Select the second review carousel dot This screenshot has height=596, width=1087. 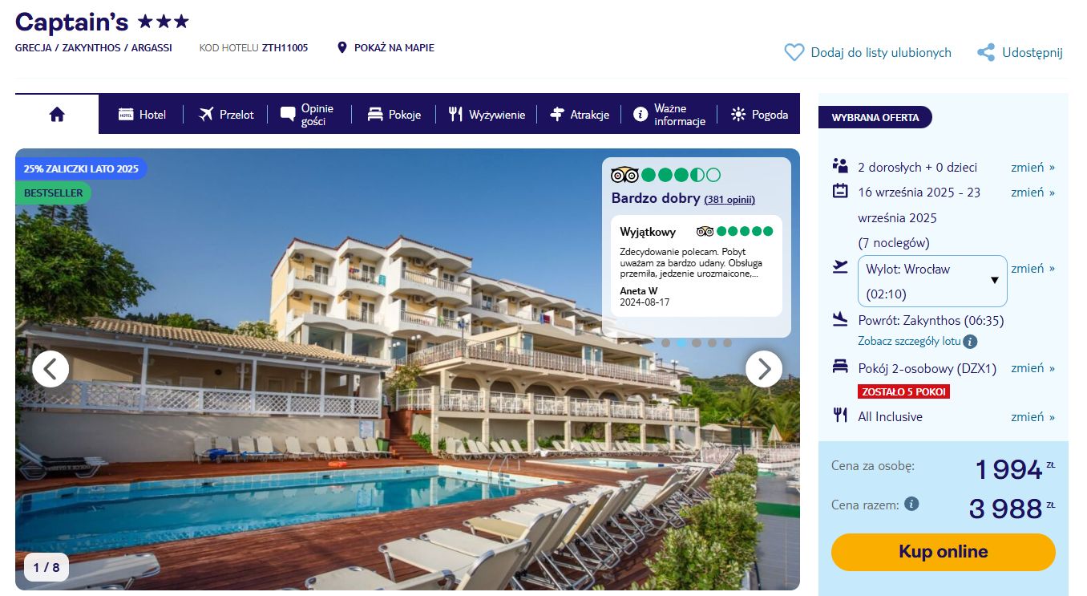tap(681, 343)
